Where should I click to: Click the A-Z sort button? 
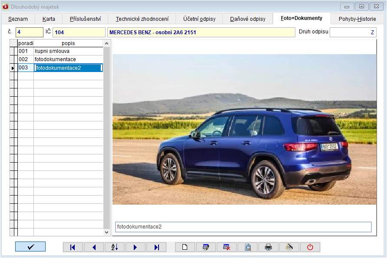coord(115,247)
